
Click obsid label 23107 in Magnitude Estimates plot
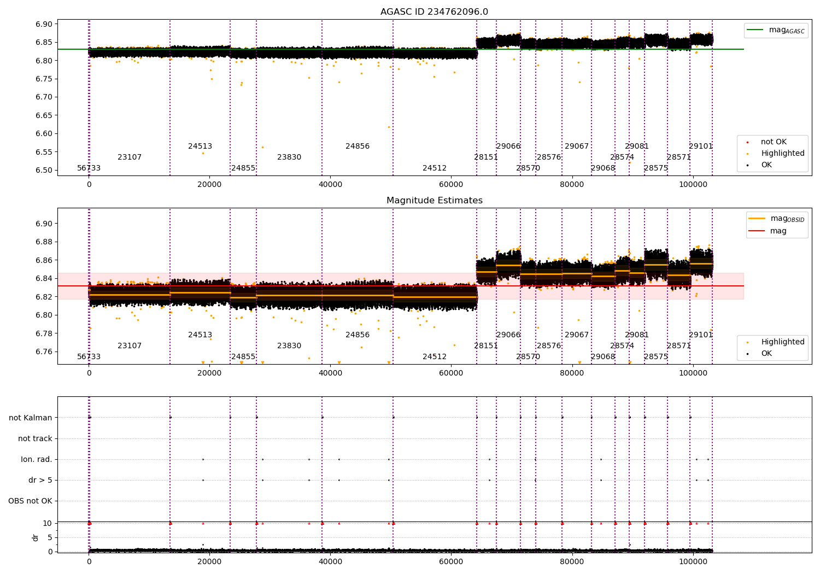[x=130, y=346]
